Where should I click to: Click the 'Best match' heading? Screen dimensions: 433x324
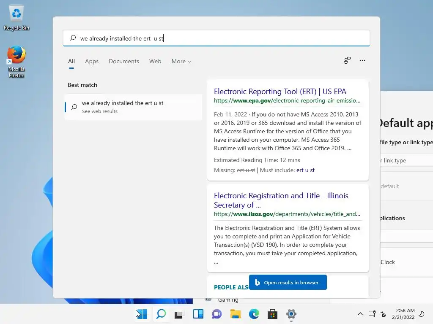pos(82,85)
